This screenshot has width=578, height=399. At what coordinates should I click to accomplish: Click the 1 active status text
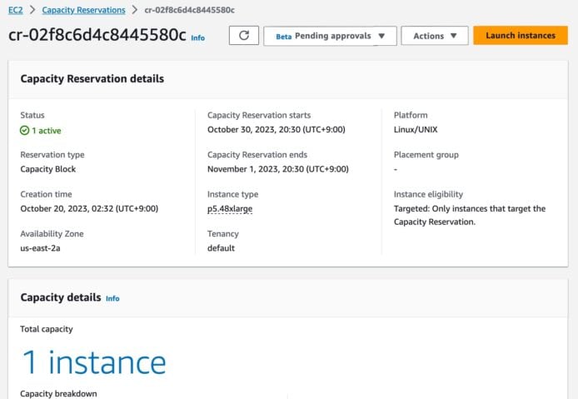click(47, 131)
